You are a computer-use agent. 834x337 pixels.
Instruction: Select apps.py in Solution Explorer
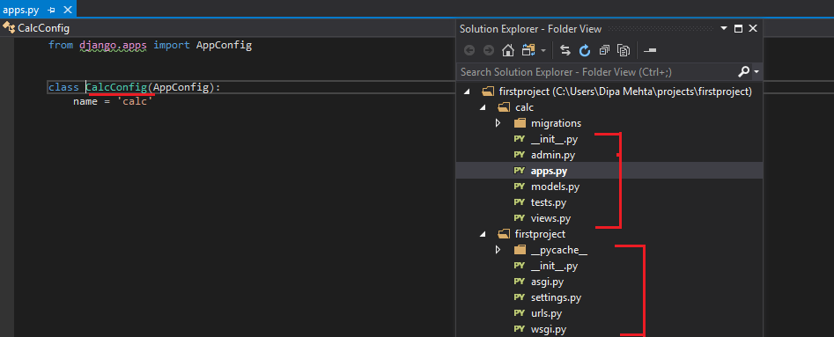(549, 172)
